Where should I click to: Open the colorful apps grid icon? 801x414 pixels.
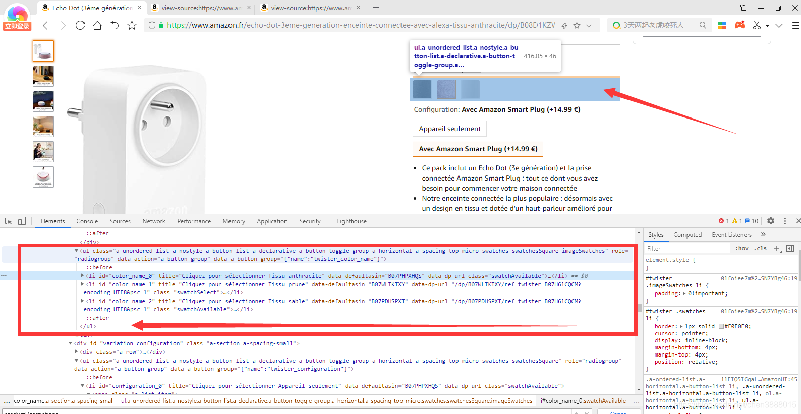[722, 25]
